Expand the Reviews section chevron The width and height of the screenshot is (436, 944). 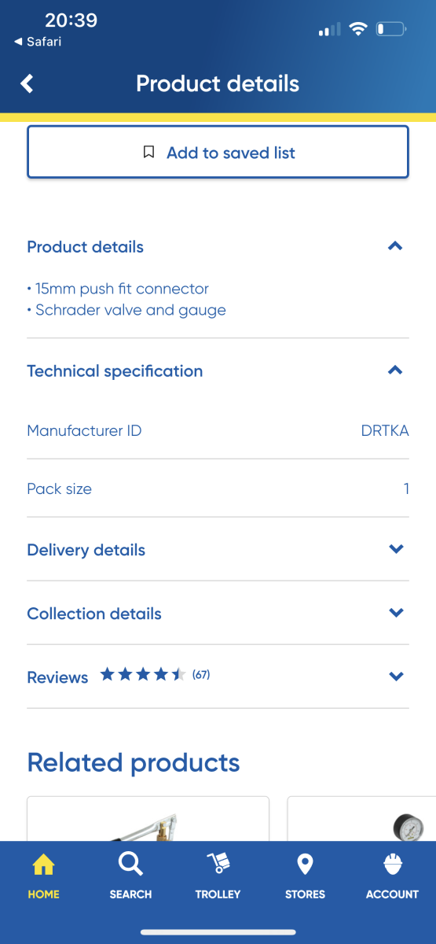[x=396, y=677]
